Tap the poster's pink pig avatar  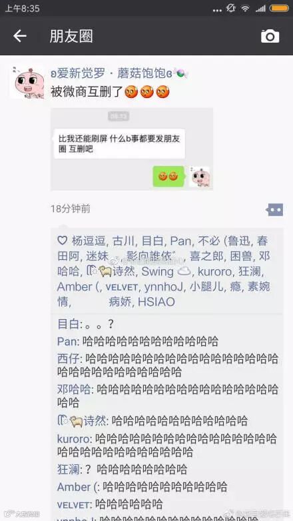click(27, 82)
